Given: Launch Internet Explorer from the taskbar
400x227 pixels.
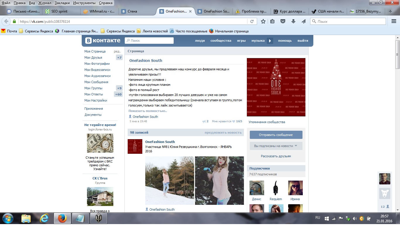Looking at the screenshot, I should pos(44,218).
